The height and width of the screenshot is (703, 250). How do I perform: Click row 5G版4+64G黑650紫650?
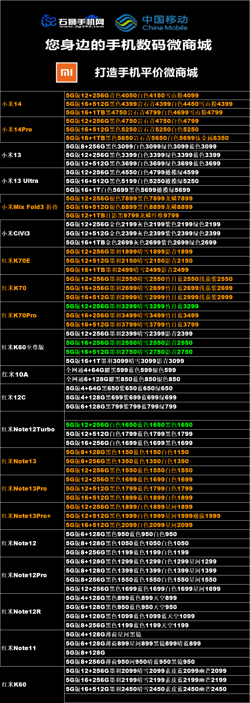point(157,388)
